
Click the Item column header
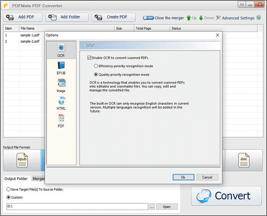(11, 29)
